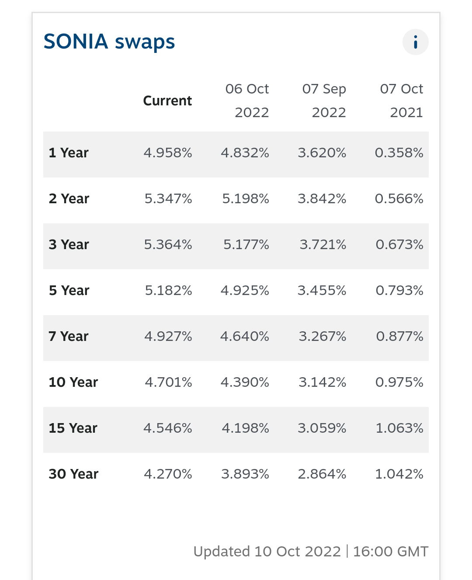This screenshot has height=580, width=472.
Task: Click the 5 Year row label
Action: point(69,291)
